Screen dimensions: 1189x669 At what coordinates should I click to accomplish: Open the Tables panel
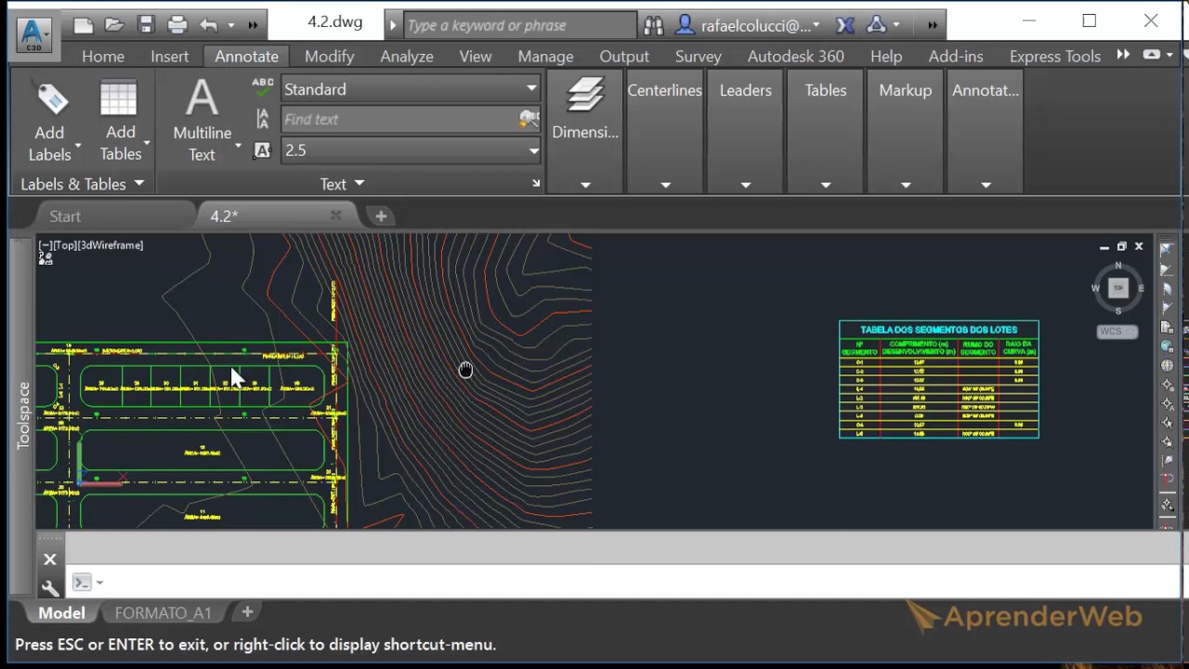coord(826,132)
